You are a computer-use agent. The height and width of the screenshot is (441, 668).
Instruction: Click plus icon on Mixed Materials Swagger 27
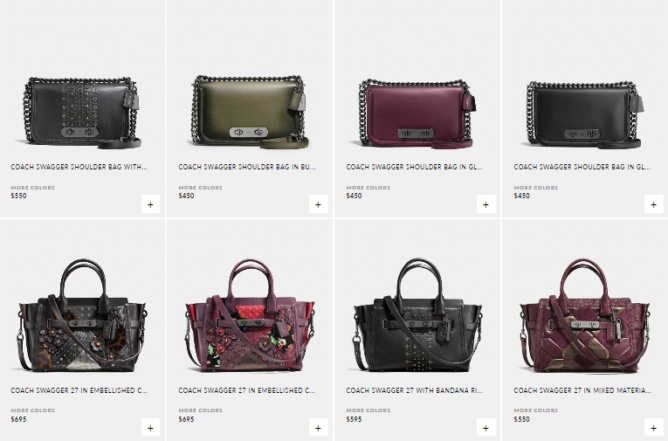[x=653, y=428]
